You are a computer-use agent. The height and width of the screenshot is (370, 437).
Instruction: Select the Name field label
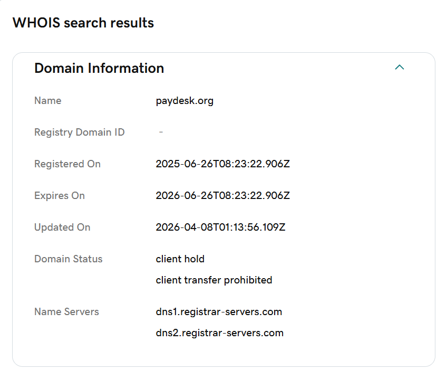point(47,100)
